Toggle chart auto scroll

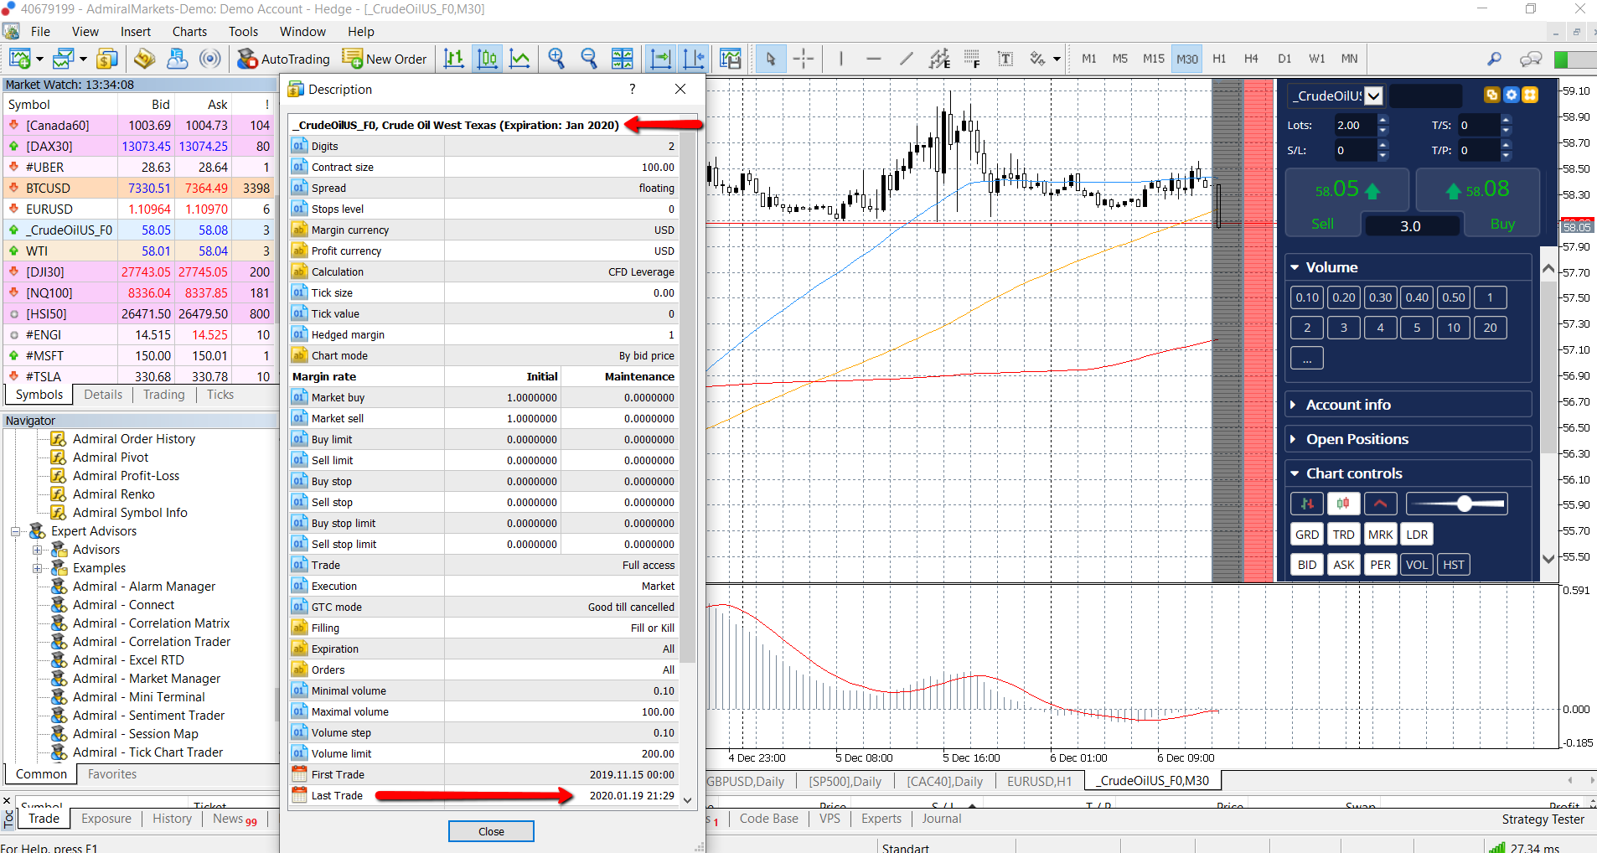(x=660, y=59)
